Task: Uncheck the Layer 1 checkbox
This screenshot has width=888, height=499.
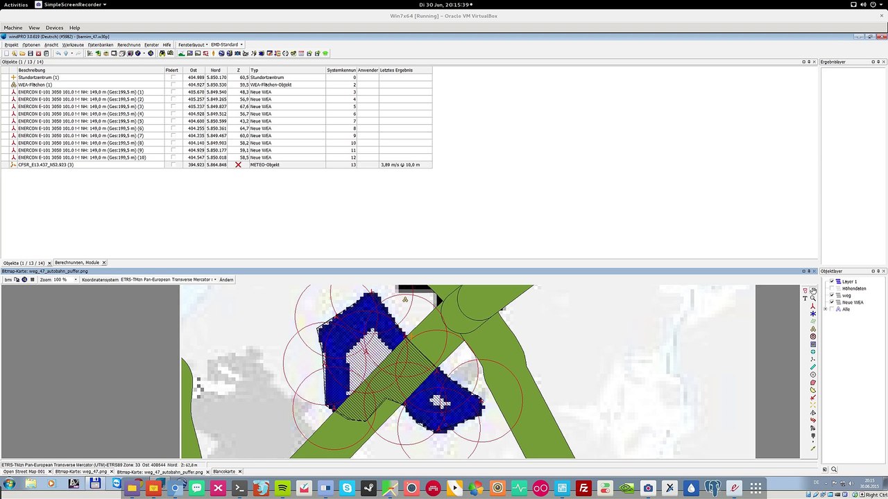Action: (x=832, y=281)
